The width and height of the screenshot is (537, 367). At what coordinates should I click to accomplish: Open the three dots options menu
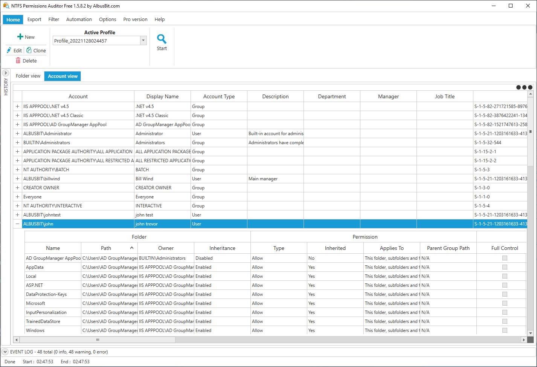(524, 87)
